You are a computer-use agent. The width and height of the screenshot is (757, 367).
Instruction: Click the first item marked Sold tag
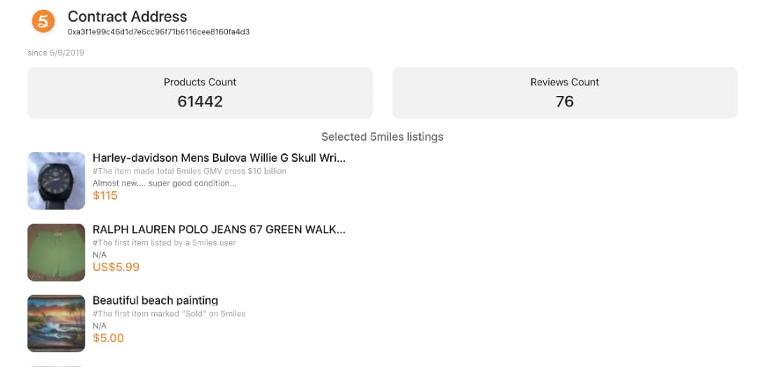pos(169,313)
